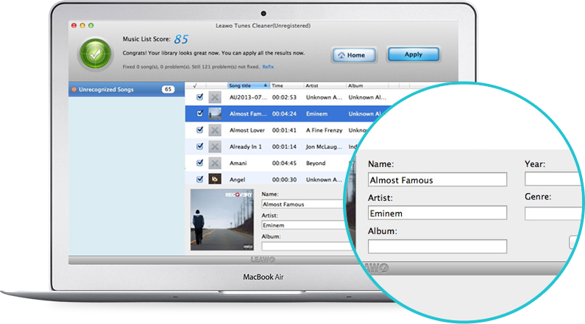Toggle the Almost Lover checkbox

(x=200, y=130)
